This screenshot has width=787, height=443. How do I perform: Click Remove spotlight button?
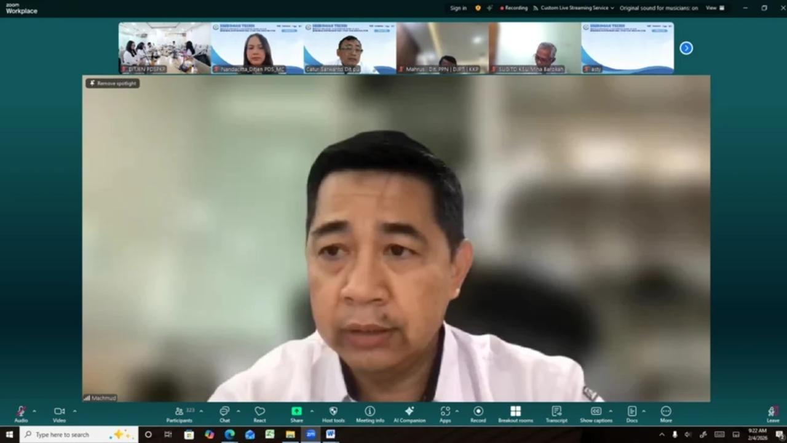(113, 83)
